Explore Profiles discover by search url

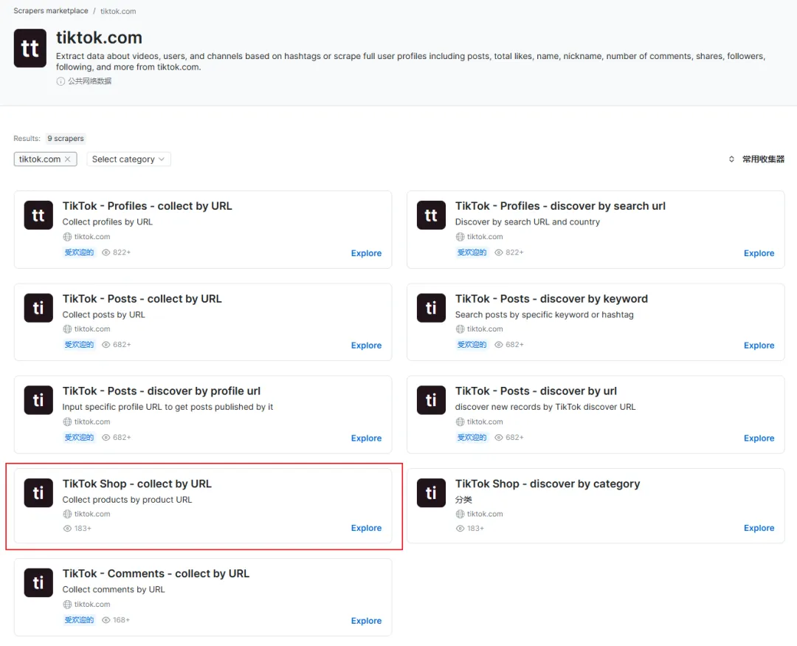[x=759, y=253]
